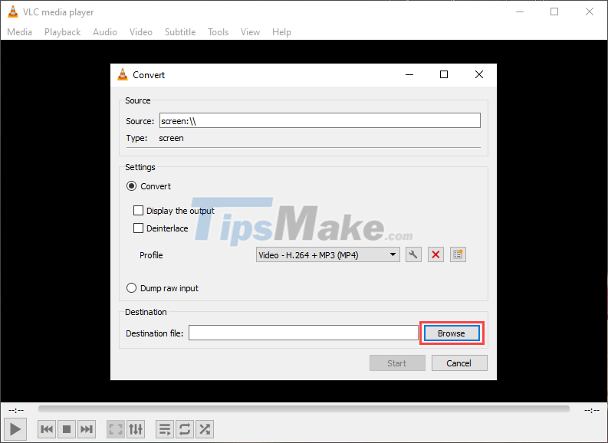Click in the Destination file field
Image resolution: width=608 pixels, height=443 pixels.
[303, 333]
